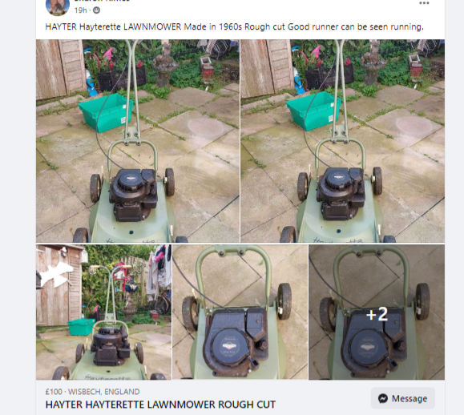
Task: Open the +2 more photos overlay
Action: tap(377, 312)
